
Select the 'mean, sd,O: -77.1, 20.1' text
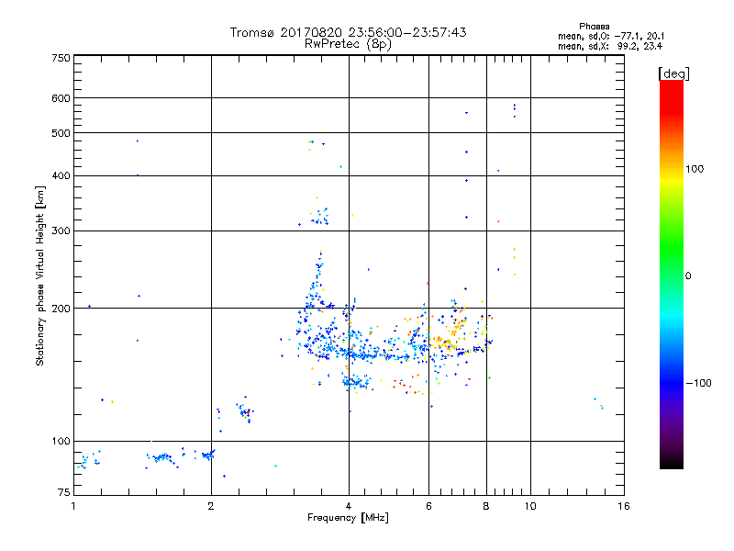pos(611,36)
